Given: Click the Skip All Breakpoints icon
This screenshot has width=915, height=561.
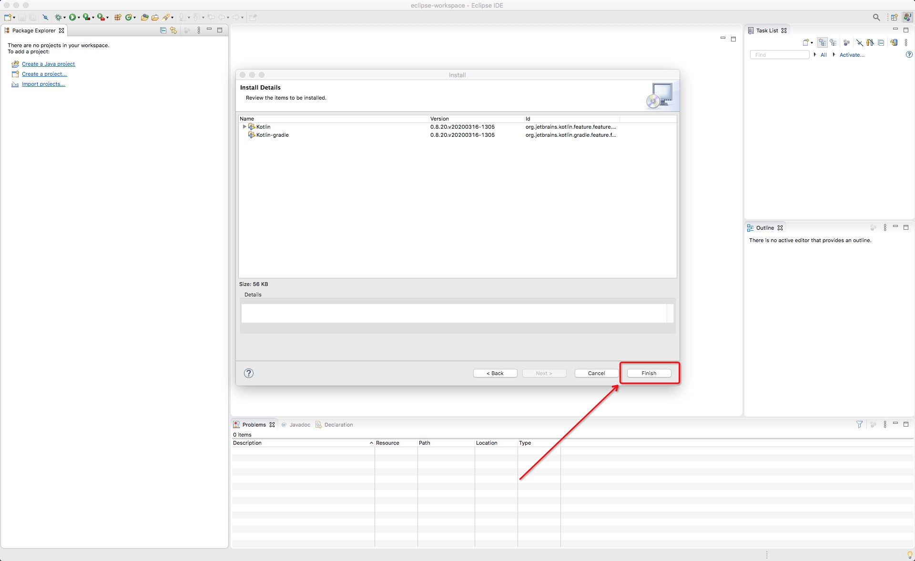Looking at the screenshot, I should (x=45, y=17).
